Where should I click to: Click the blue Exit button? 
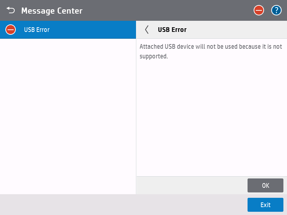click(x=265, y=205)
